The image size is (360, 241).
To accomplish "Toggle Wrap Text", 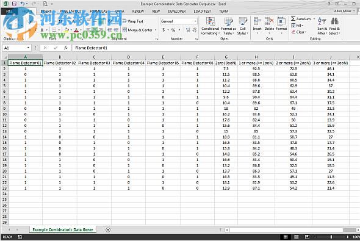I will [133, 21].
